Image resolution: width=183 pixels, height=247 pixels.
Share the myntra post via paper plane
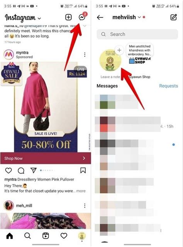click(x=34, y=170)
